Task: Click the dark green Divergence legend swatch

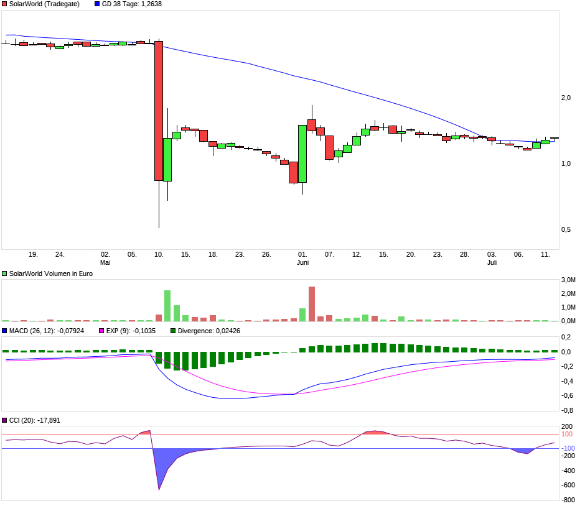Action: click(x=173, y=331)
